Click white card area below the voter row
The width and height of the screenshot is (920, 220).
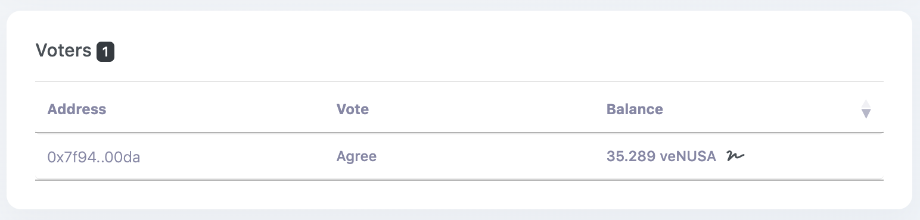coord(459,194)
